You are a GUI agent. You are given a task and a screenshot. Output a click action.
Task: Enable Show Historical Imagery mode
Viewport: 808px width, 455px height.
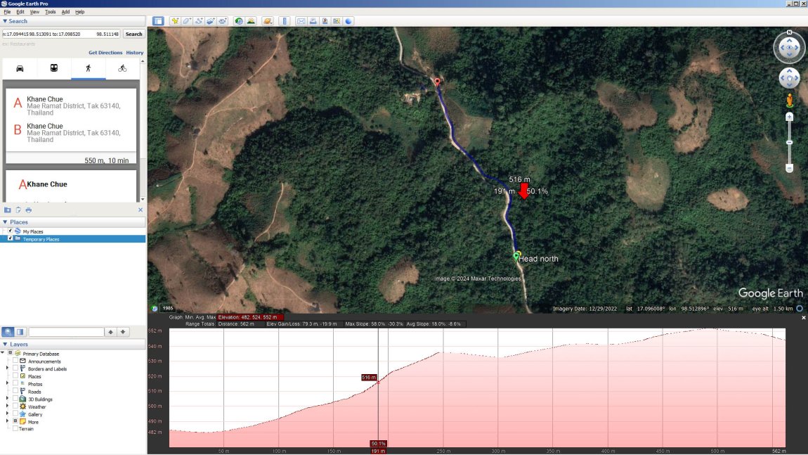(x=239, y=21)
